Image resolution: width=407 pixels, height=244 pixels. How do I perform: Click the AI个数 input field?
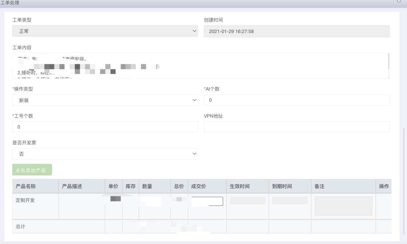click(296, 100)
